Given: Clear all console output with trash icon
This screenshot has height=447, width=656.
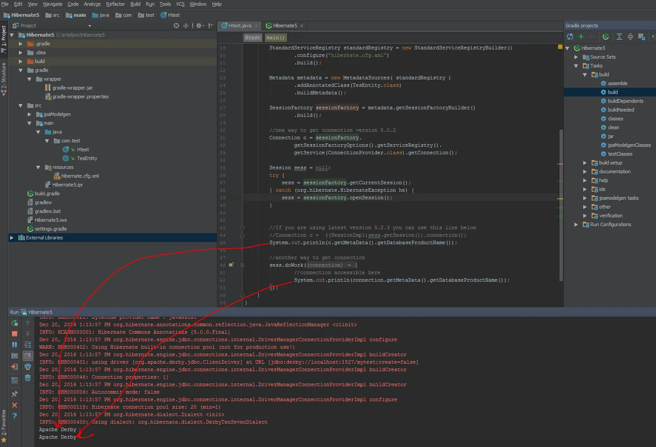Looking at the screenshot, I should point(28,378).
